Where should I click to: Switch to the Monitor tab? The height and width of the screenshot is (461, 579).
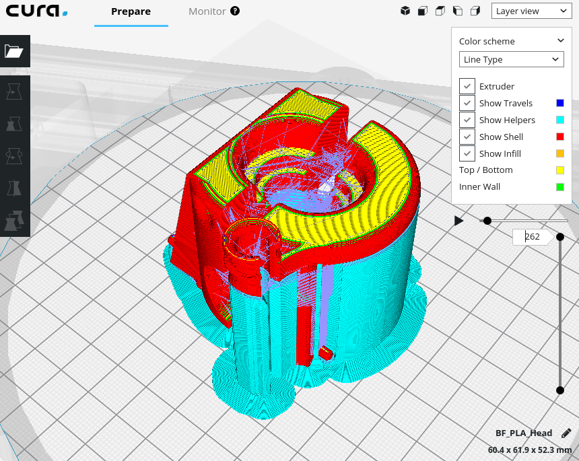(x=207, y=11)
